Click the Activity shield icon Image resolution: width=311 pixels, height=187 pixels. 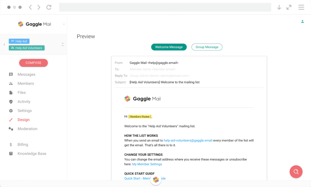(x=11, y=102)
